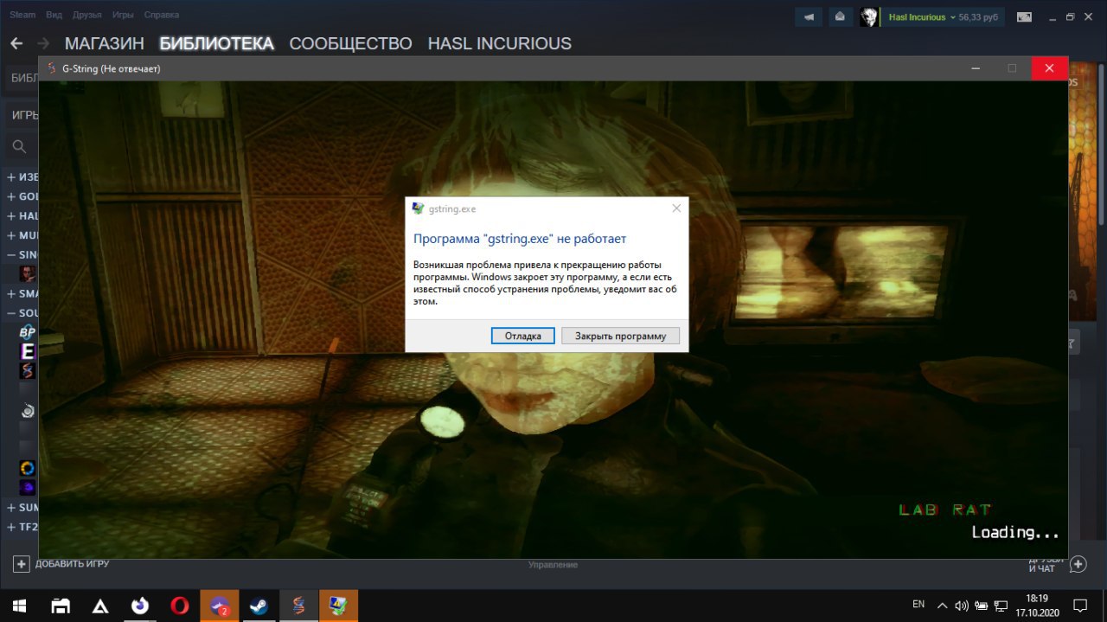
Task: Open the Firefox browser taskbar icon
Action: point(140,606)
